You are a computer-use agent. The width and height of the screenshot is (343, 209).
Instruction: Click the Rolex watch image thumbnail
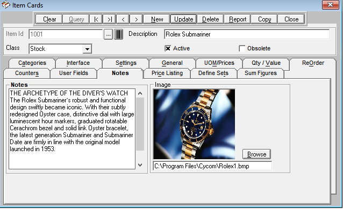[x=194, y=124]
